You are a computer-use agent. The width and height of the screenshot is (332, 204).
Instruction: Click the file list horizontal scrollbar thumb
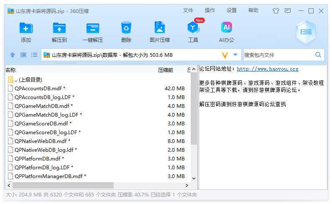[x=63, y=185]
